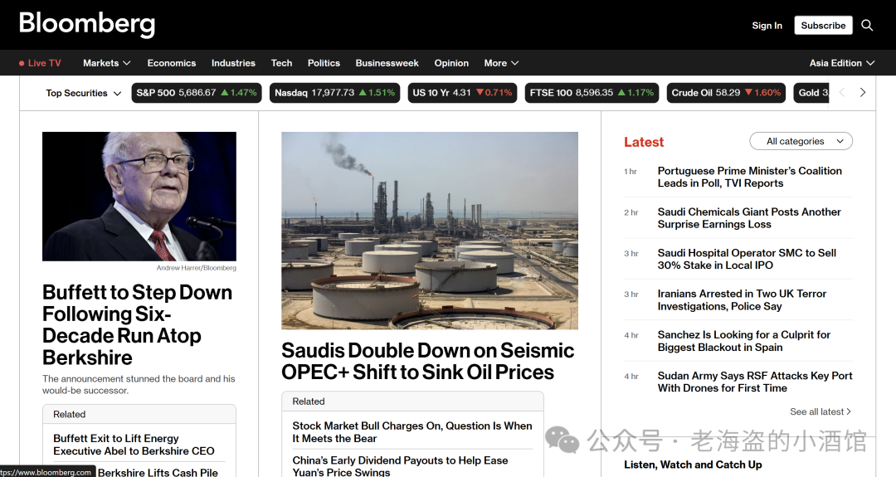Open Berkshire Lifts Cash Pile article
Screen dimensions: 896x477
pos(158,472)
